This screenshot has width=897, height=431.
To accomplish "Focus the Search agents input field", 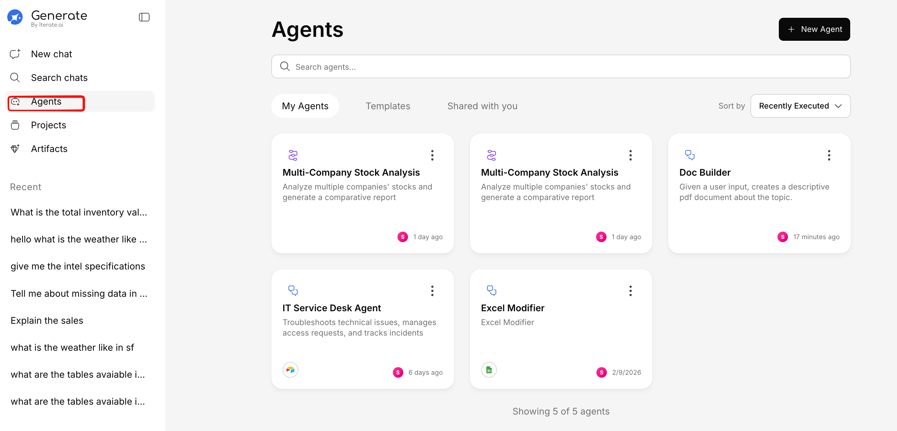I will pyautogui.click(x=560, y=66).
